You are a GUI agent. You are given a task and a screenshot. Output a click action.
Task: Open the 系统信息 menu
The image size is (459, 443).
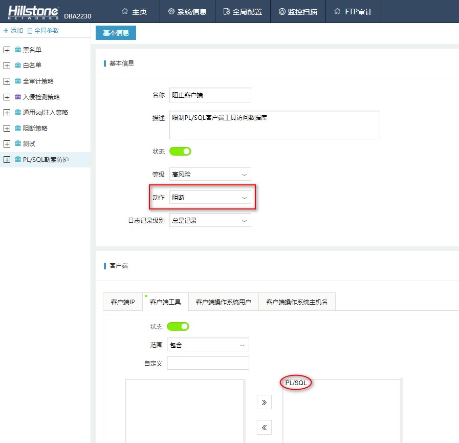188,11
